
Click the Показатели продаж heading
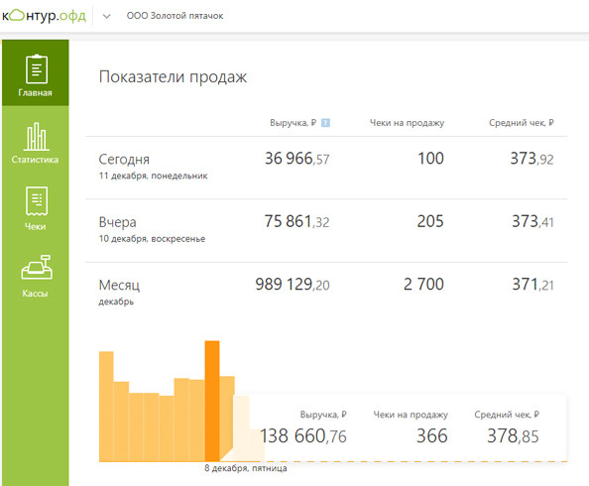pyautogui.click(x=173, y=77)
